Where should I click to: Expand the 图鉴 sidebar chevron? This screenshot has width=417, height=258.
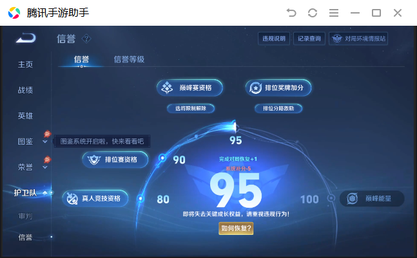coord(45,142)
